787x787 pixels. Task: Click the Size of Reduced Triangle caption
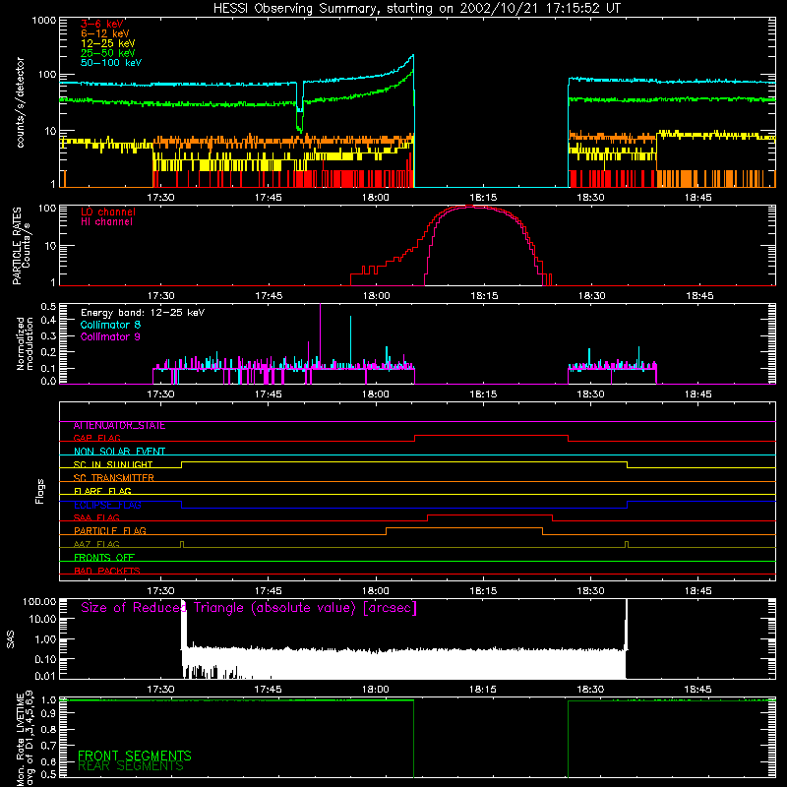coord(249,608)
